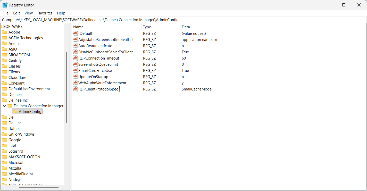
Task: Click the data value 'y' of WebAuthnVaultEnforcement
Action: (183, 83)
